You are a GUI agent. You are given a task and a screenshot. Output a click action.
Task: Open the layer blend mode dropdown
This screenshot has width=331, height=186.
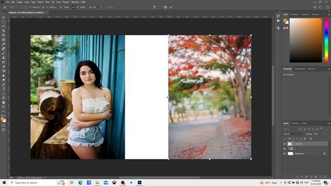(293, 134)
